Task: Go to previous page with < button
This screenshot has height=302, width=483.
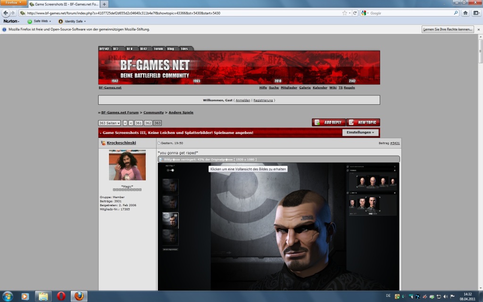Action: [131, 123]
